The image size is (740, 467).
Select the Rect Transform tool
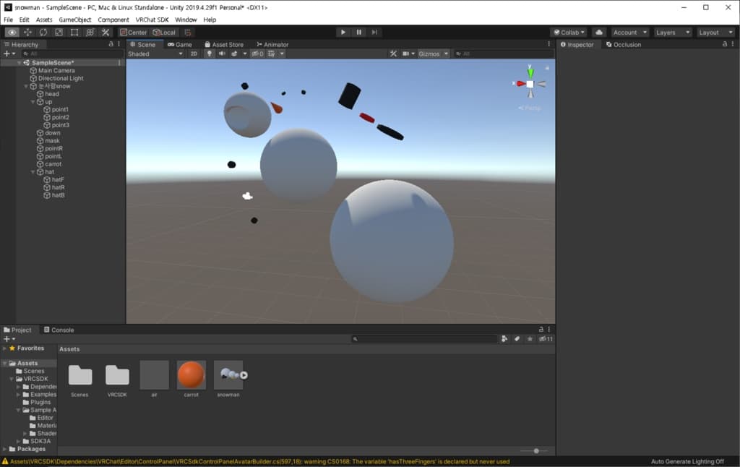74,33
